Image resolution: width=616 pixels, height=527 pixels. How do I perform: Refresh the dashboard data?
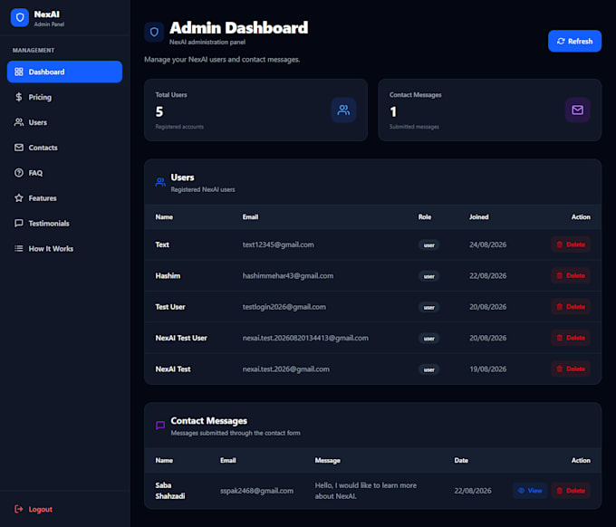point(574,42)
